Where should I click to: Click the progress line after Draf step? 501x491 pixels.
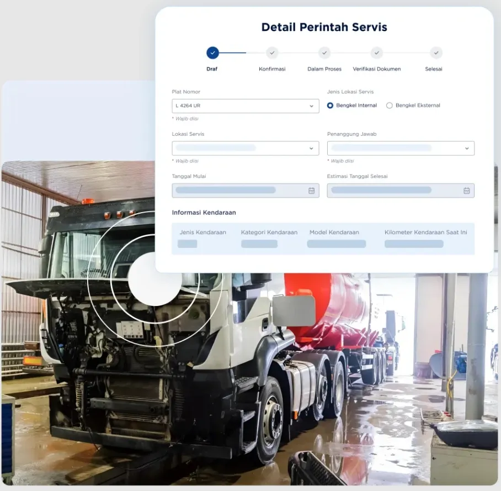[x=233, y=53]
